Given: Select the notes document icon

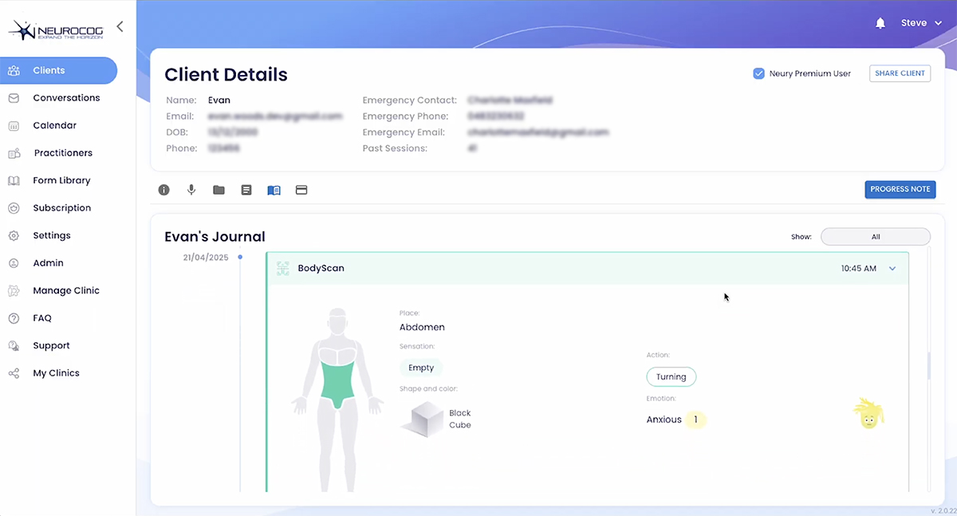Looking at the screenshot, I should coord(246,190).
